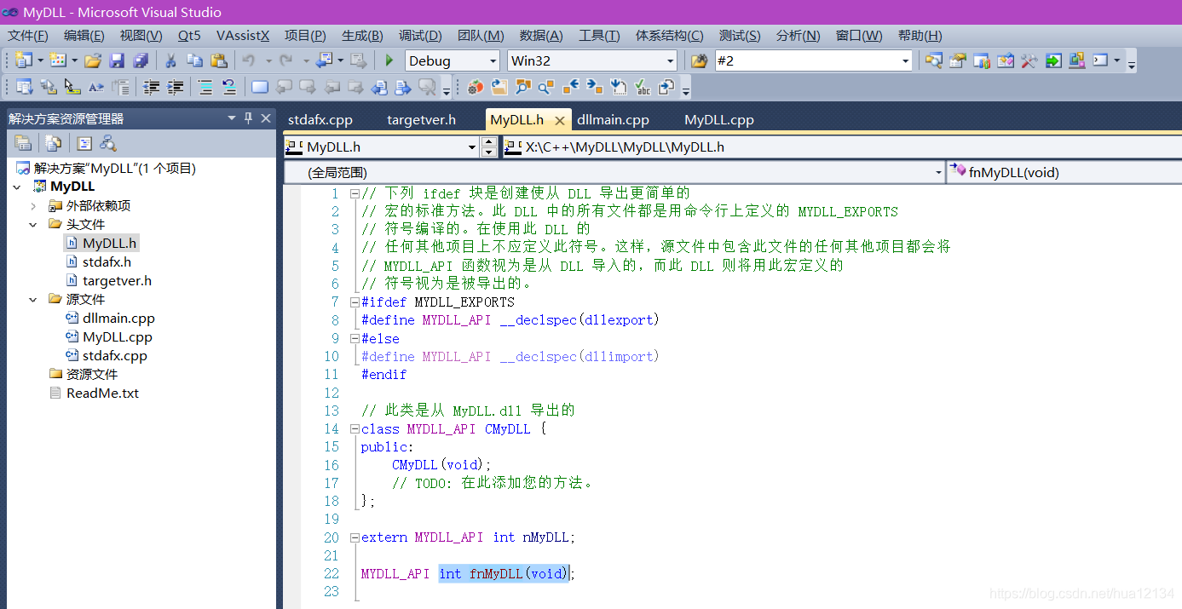Open Toolbox hammer and wrench icon
This screenshot has width=1182, height=609.
coord(1029,60)
